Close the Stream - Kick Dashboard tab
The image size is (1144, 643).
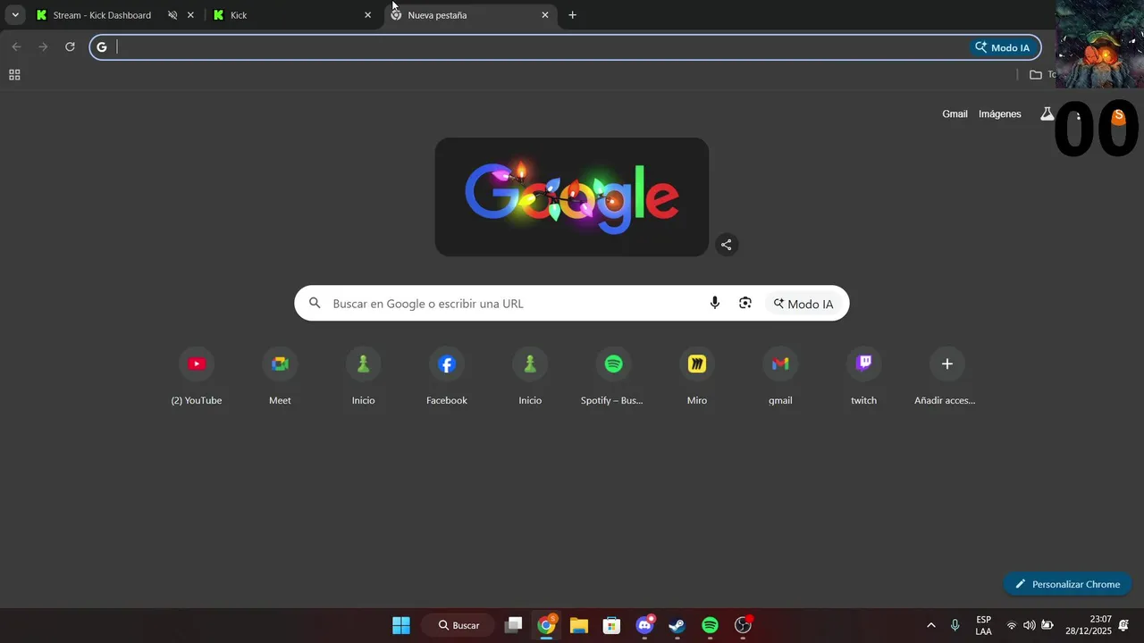tap(190, 15)
